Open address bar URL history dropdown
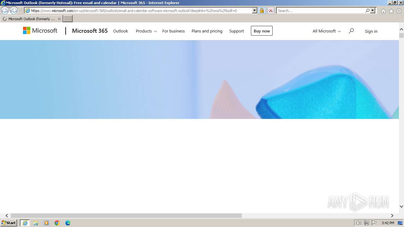 click(255, 10)
